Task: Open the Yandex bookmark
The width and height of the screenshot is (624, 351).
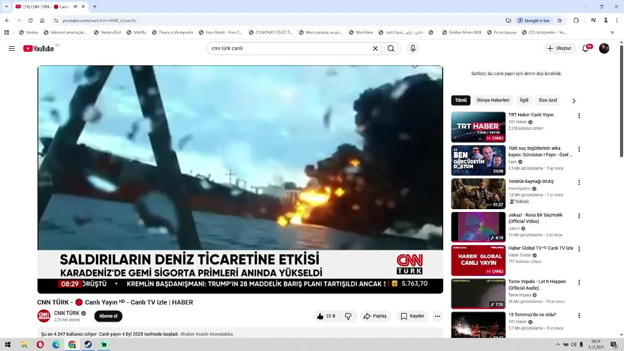Action: click(28, 33)
